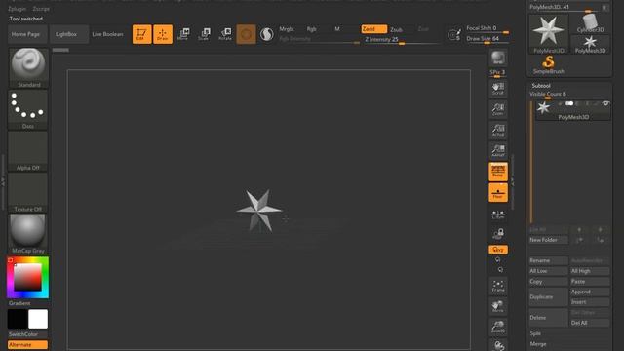Image resolution: width=624 pixels, height=351 pixels.
Task: Click the Rename button
Action: (x=548, y=260)
